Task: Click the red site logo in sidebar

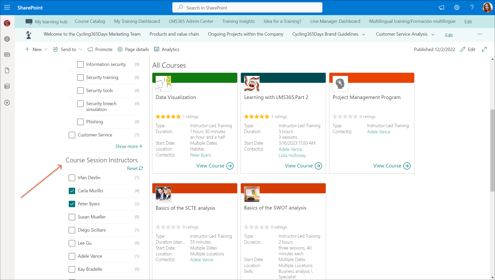Action: 7,23
